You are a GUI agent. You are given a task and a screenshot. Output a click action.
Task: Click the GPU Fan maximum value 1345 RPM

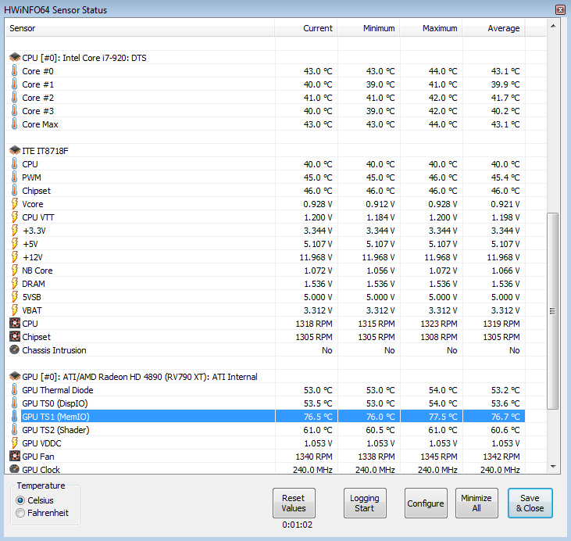point(439,457)
